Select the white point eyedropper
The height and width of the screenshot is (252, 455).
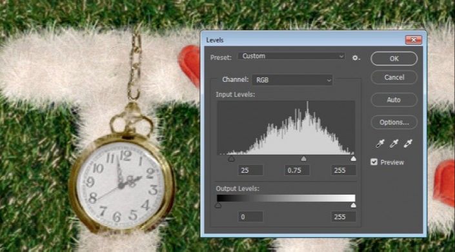[408, 143]
